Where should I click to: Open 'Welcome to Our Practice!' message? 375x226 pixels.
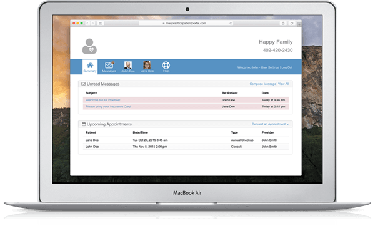coord(103,100)
